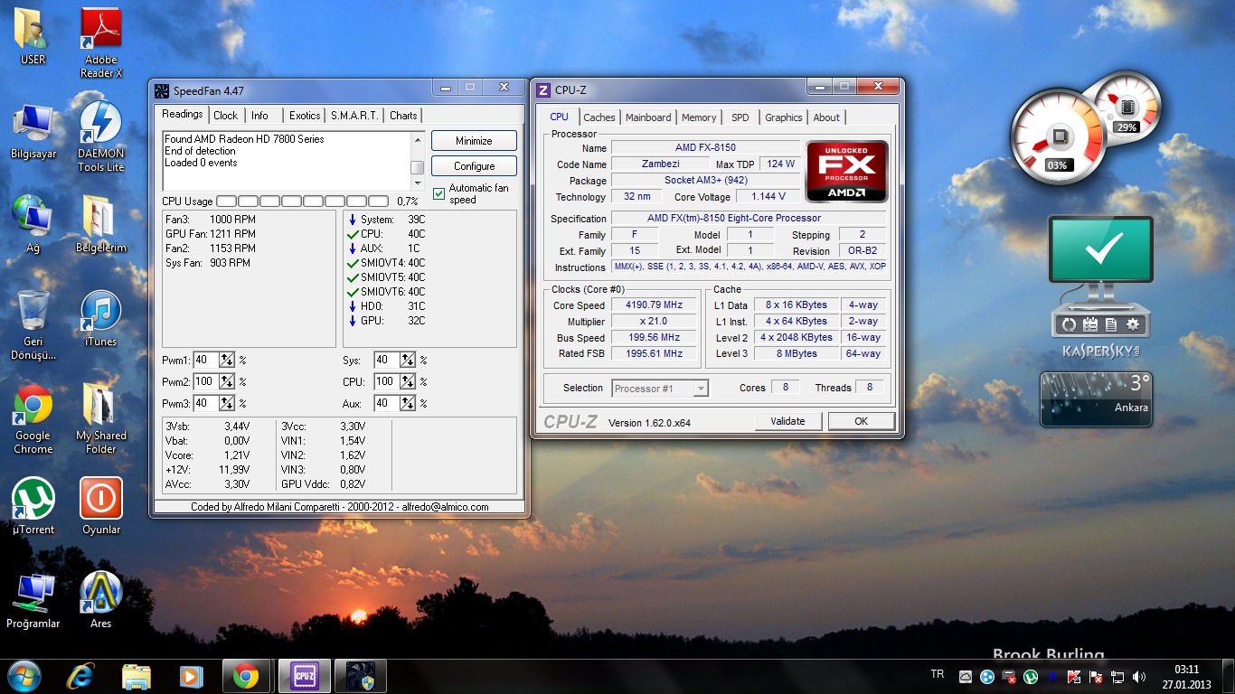Viewport: 1235px width, 694px height.
Task: Click the Pwm1 value field in SpeedFan
Action: coord(206,360)
